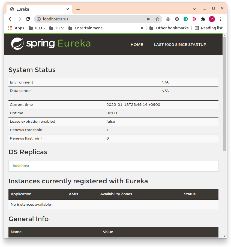The width and height of the screenshot is (231, 247).
Task: Click the Application column header
Action: click(21, 194)
